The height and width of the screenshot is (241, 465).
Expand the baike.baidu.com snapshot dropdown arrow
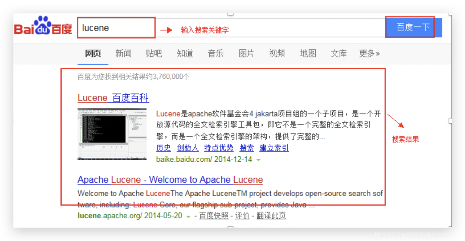258,160
